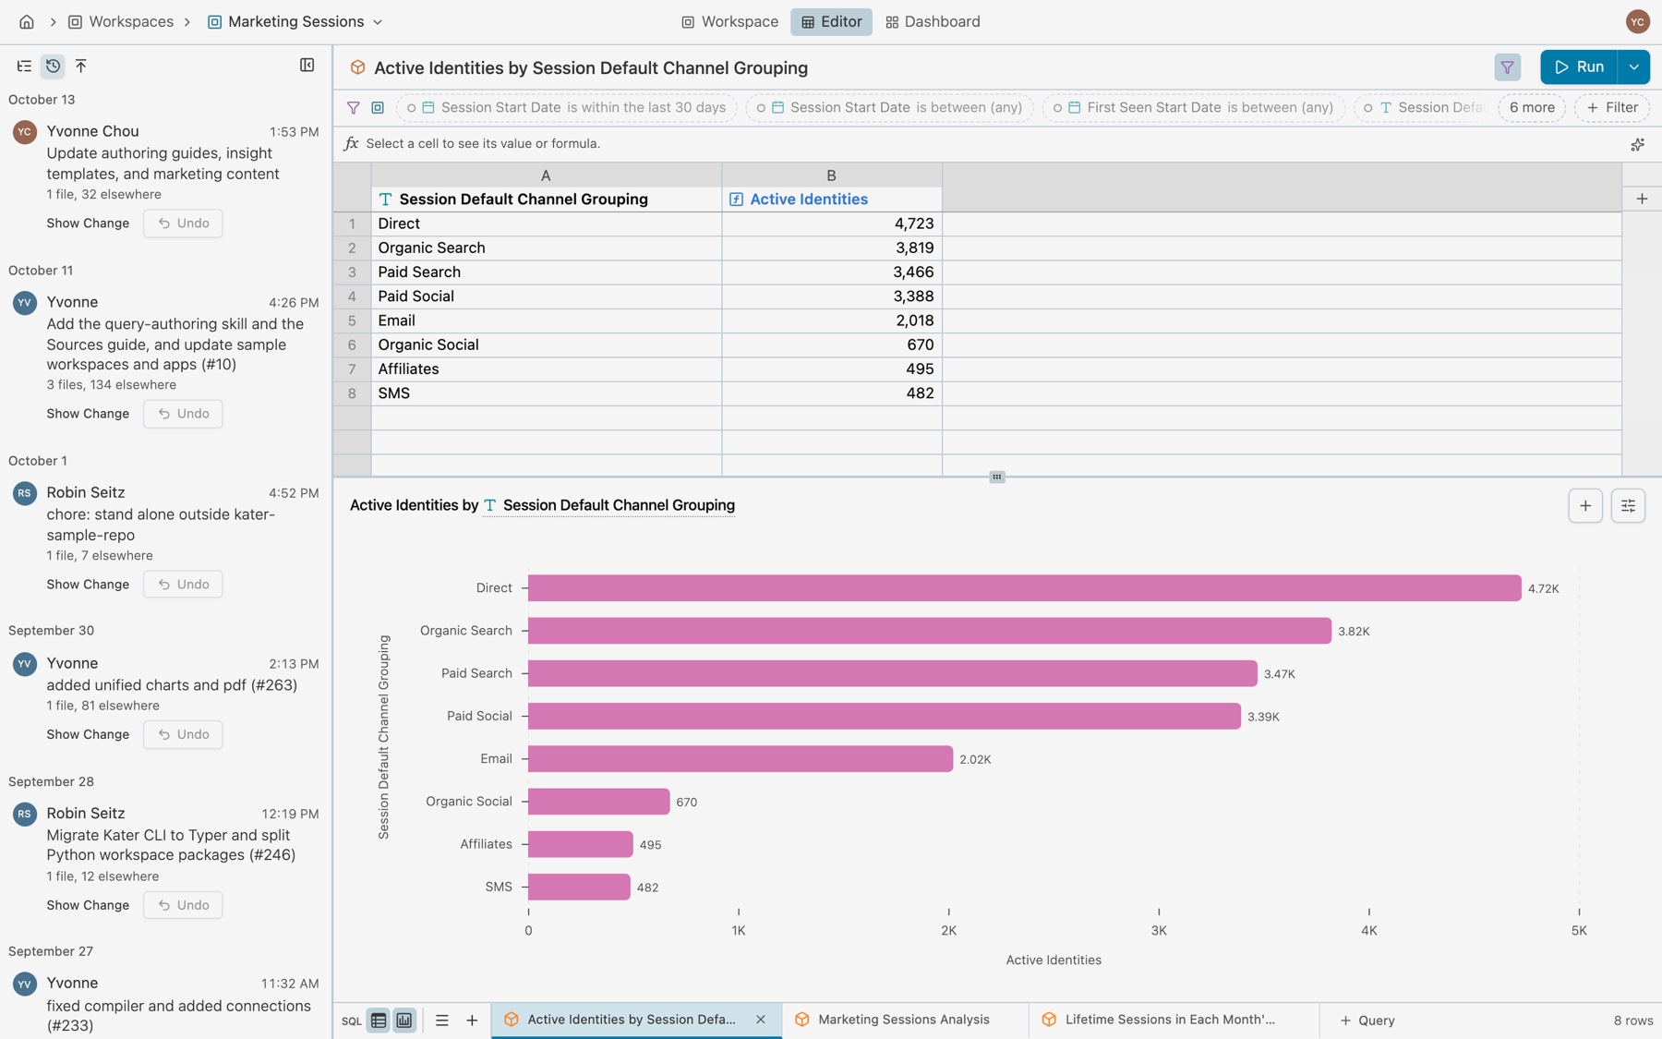Click the outline list icon in sidebar
Image resolution: width=1662 pixels, height=1039 pixels.
(x=24, y=66)
